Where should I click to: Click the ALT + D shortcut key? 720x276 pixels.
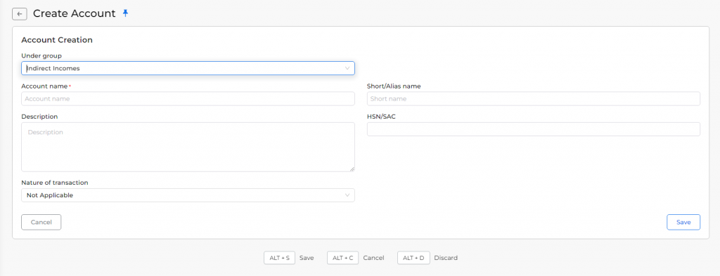point(413,258)
